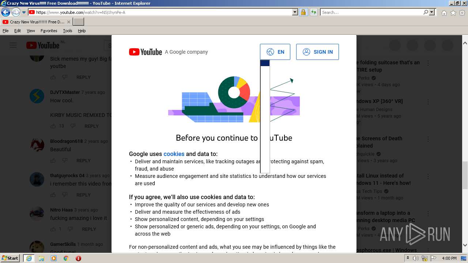Open options for Windows XP 360 VR video
Screen dimensions: 468x263
coord(428,102)
